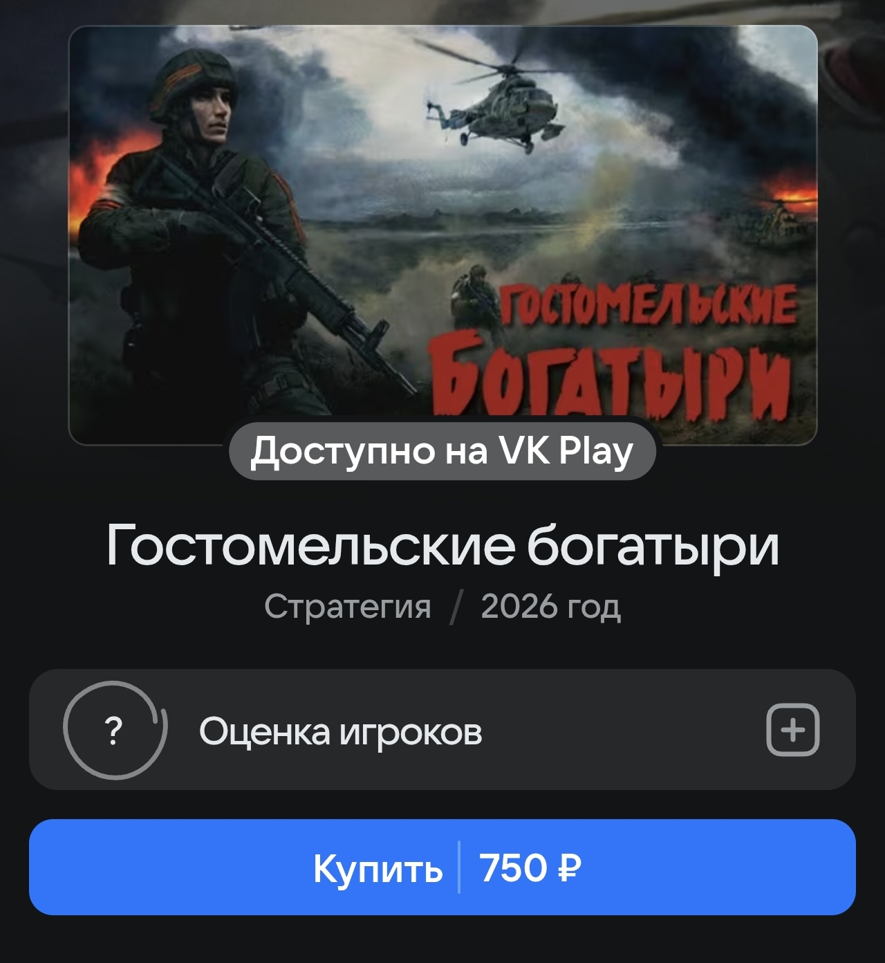Click the slash divider between genre and year
The height and width of the screenshot is (963, 885).
(456, 607)
